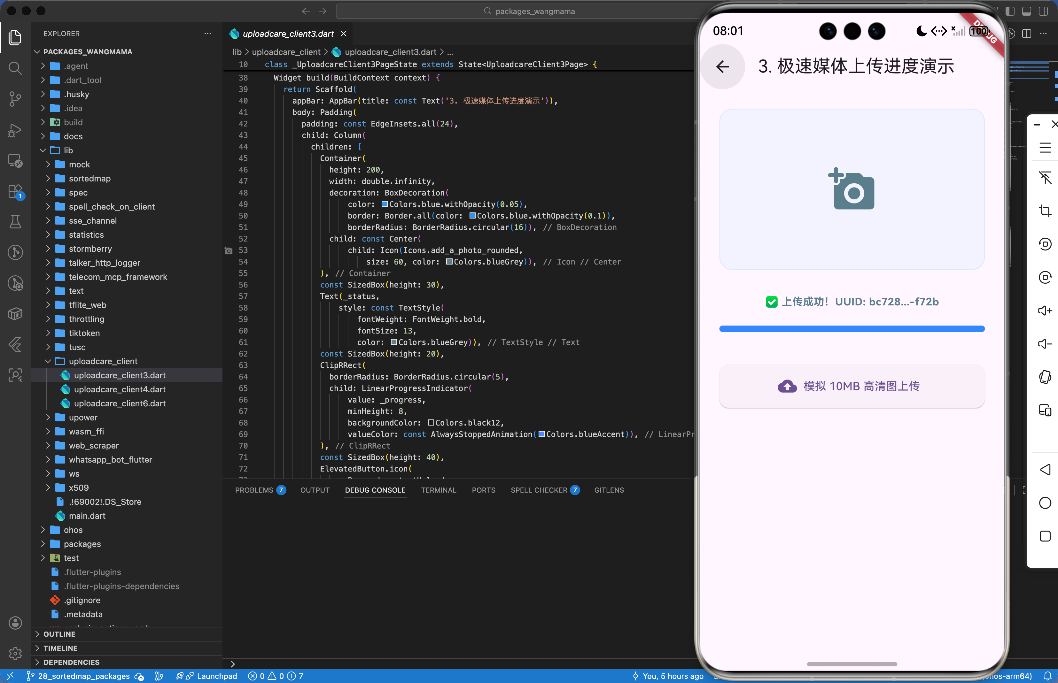
Task: Open Extensions view with update badge
Action: click(x=15, y=192)
